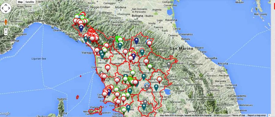Open the Report a map error link
This screenshot has width=275, height=117.
(x=256, y=115)
